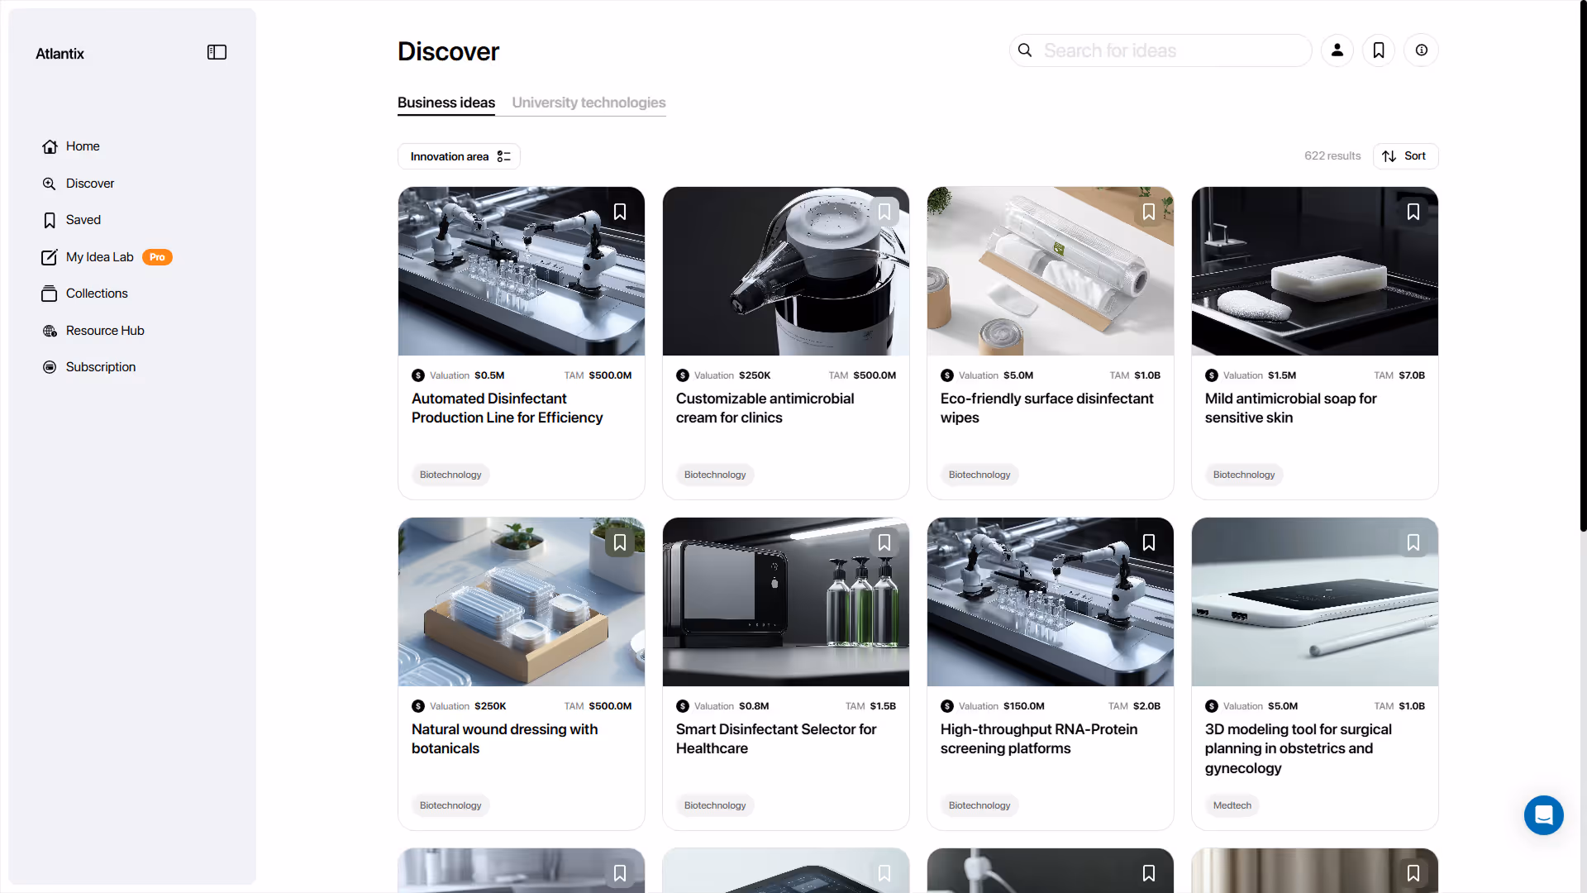Click Biotechnology tag on Smart Disinfectant Selector card
This screenshot has width=1587, height=893.
tap(715, 805)
